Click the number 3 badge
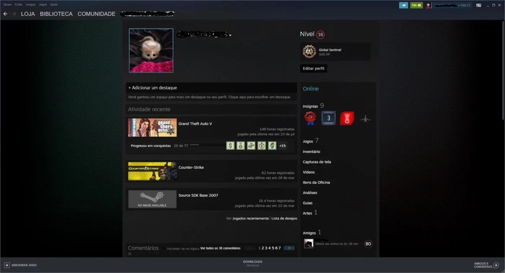The height and width of the screenshot is (273, 505). pyautogui.click(x=329, y=118)
